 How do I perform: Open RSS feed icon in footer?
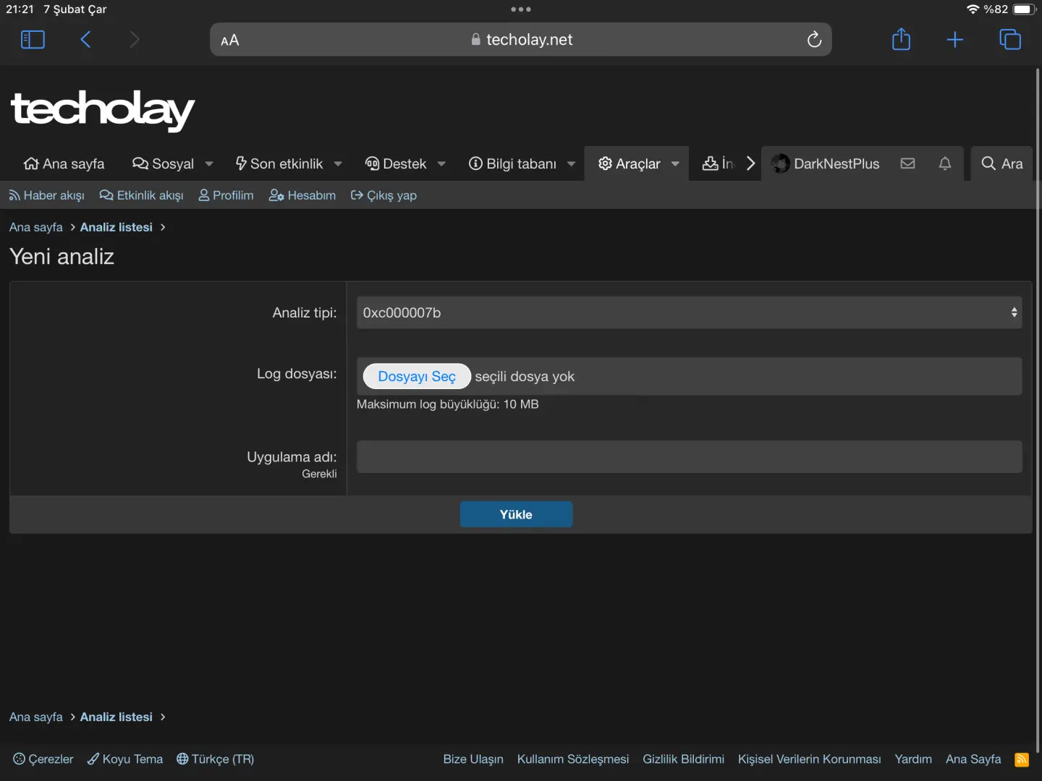[x=1022, y=759]
